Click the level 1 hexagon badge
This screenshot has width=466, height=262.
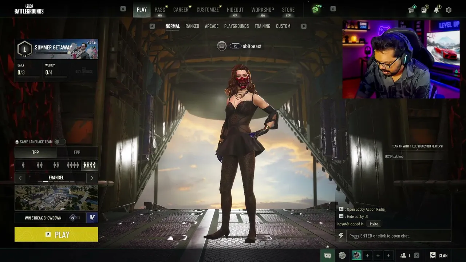tap(24, 49)
